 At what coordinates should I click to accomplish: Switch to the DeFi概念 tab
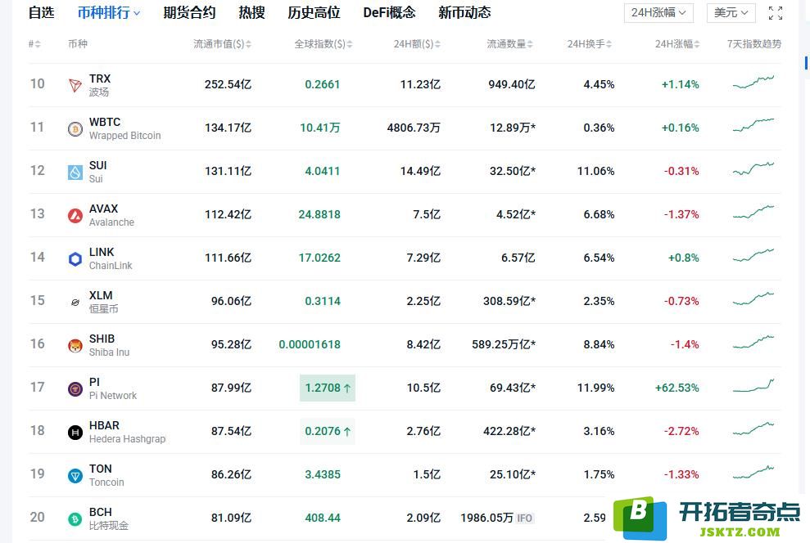coord(389,12)
